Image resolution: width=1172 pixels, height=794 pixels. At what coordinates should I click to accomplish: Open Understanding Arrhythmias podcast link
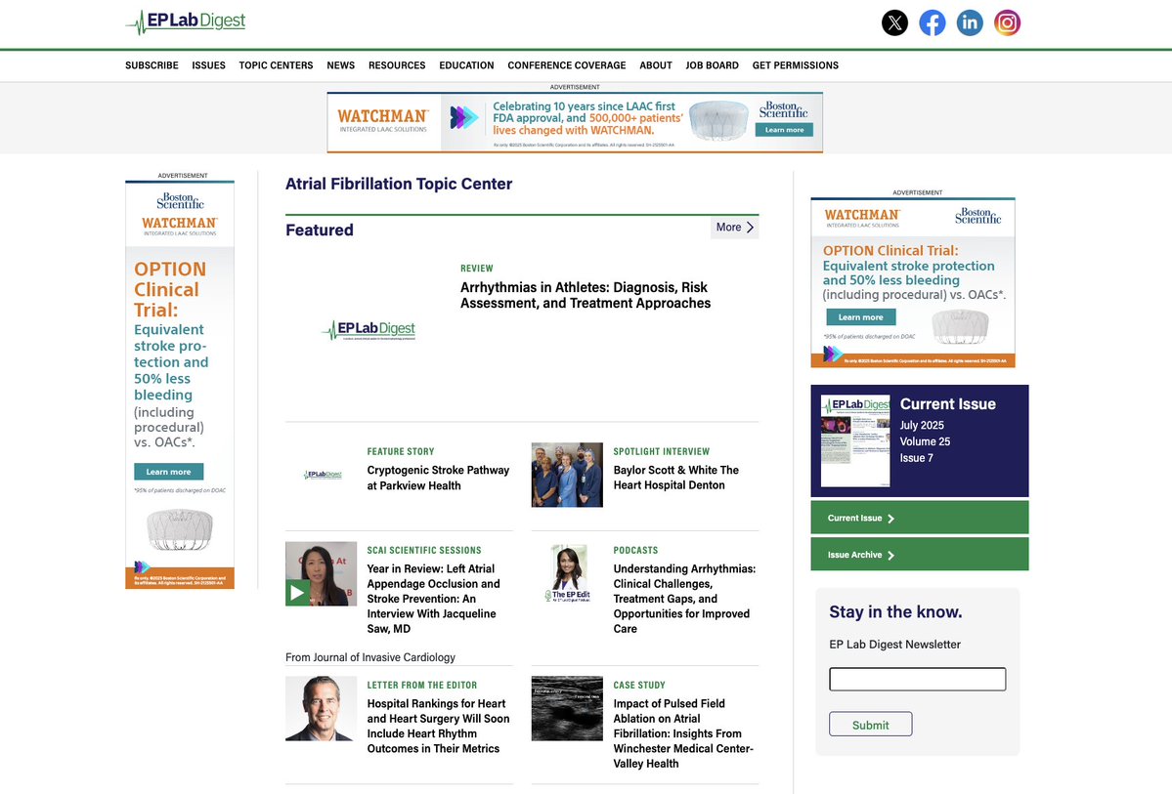tap(684, 599)
